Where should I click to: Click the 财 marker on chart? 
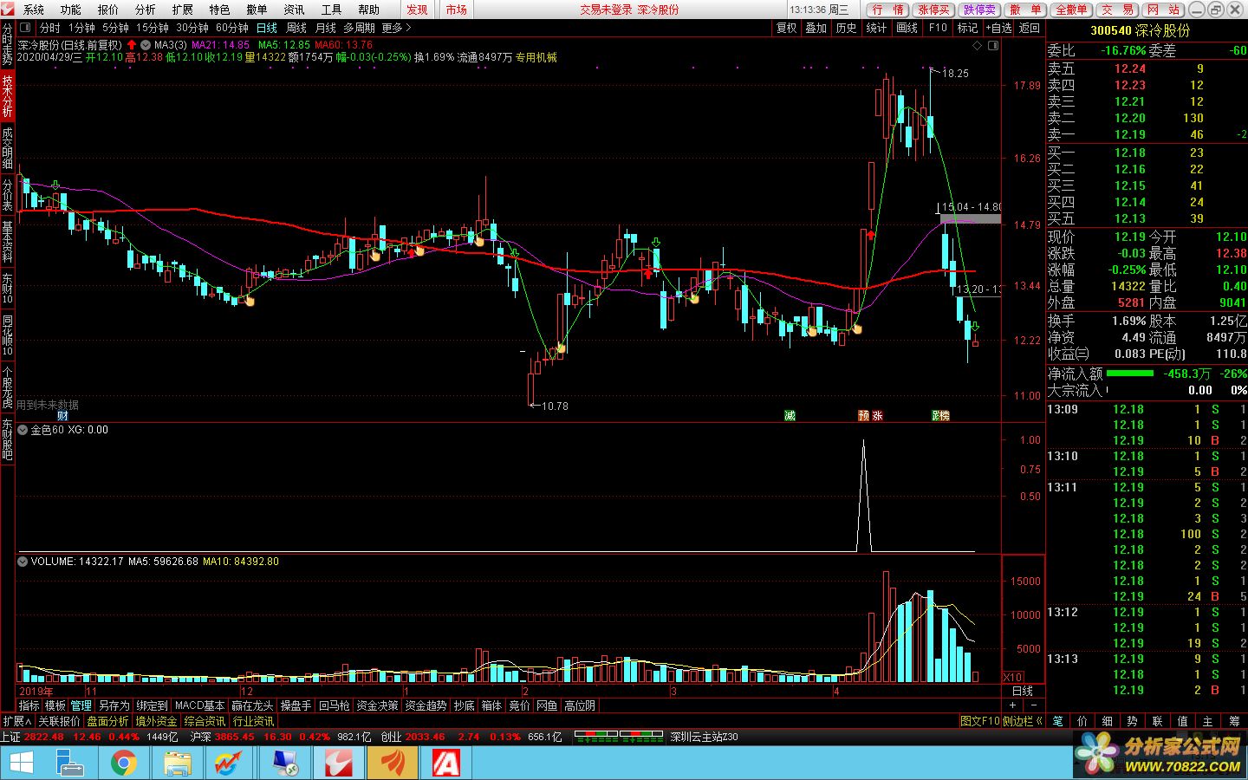click(62, 416)
